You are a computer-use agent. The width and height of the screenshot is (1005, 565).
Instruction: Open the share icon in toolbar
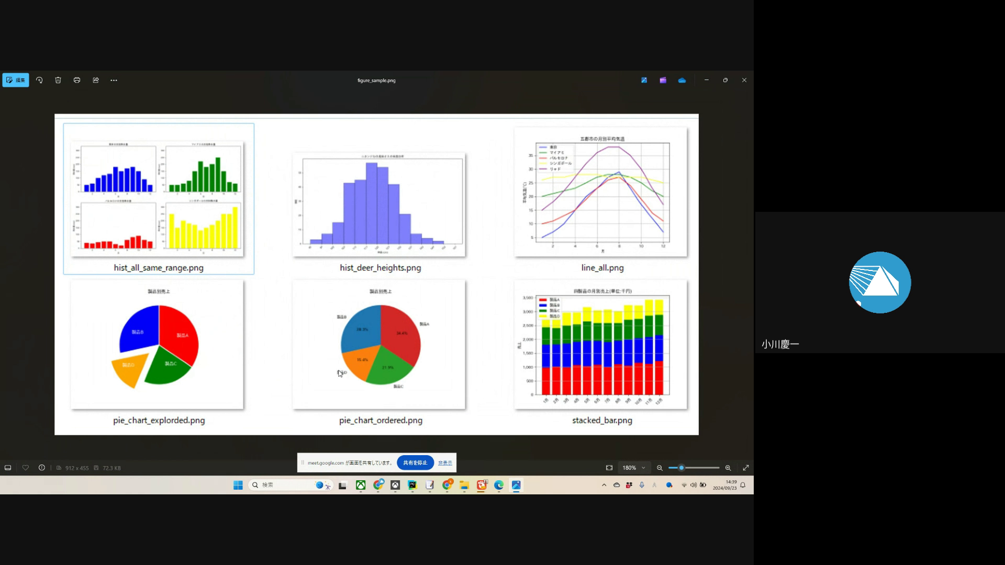pyautogui.click(x=96, y=80)
